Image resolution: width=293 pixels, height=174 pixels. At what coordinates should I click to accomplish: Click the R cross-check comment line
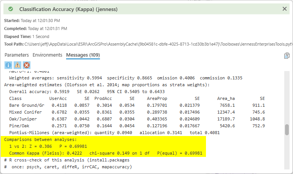67,160
